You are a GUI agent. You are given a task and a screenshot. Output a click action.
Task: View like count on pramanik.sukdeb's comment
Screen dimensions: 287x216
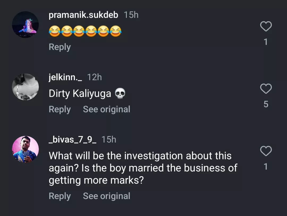266,42
